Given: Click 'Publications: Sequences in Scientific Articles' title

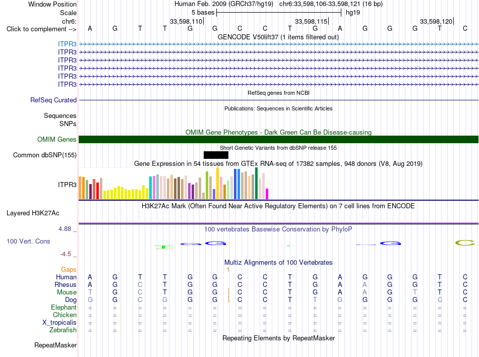Looking at the screenshot, I should pos(278,108).
